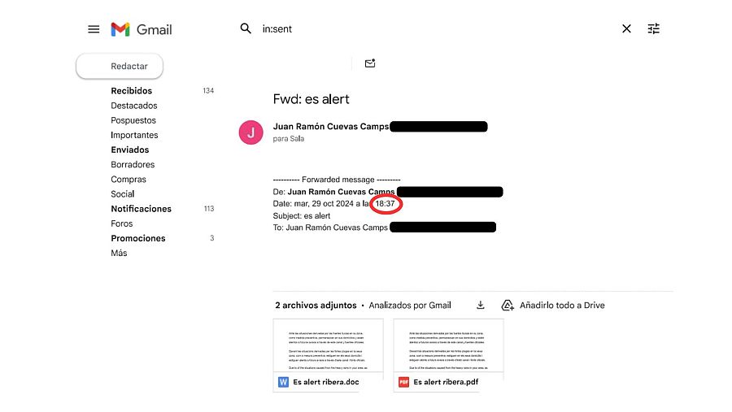Open Es alert ribera.doc attachment
Image resolution: width=732 pixels, height=412 pixels.
325,382
